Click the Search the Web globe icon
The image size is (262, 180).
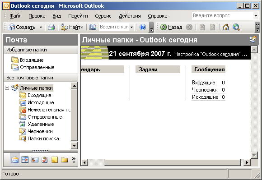(x=236, y=27)
